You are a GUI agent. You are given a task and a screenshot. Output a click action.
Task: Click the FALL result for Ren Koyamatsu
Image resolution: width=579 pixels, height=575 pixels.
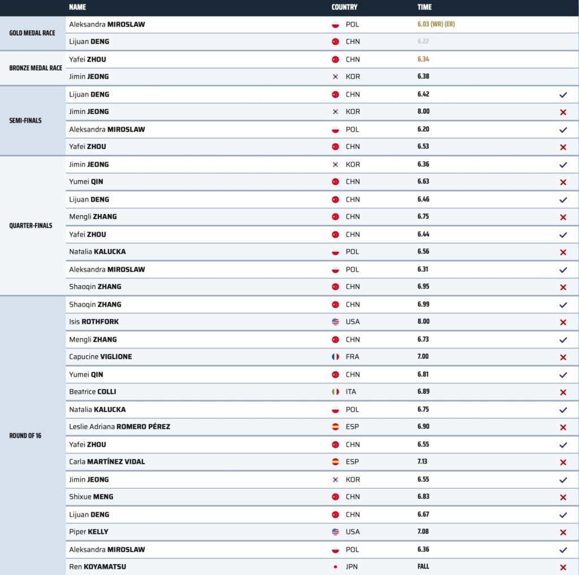click(424, 567)
